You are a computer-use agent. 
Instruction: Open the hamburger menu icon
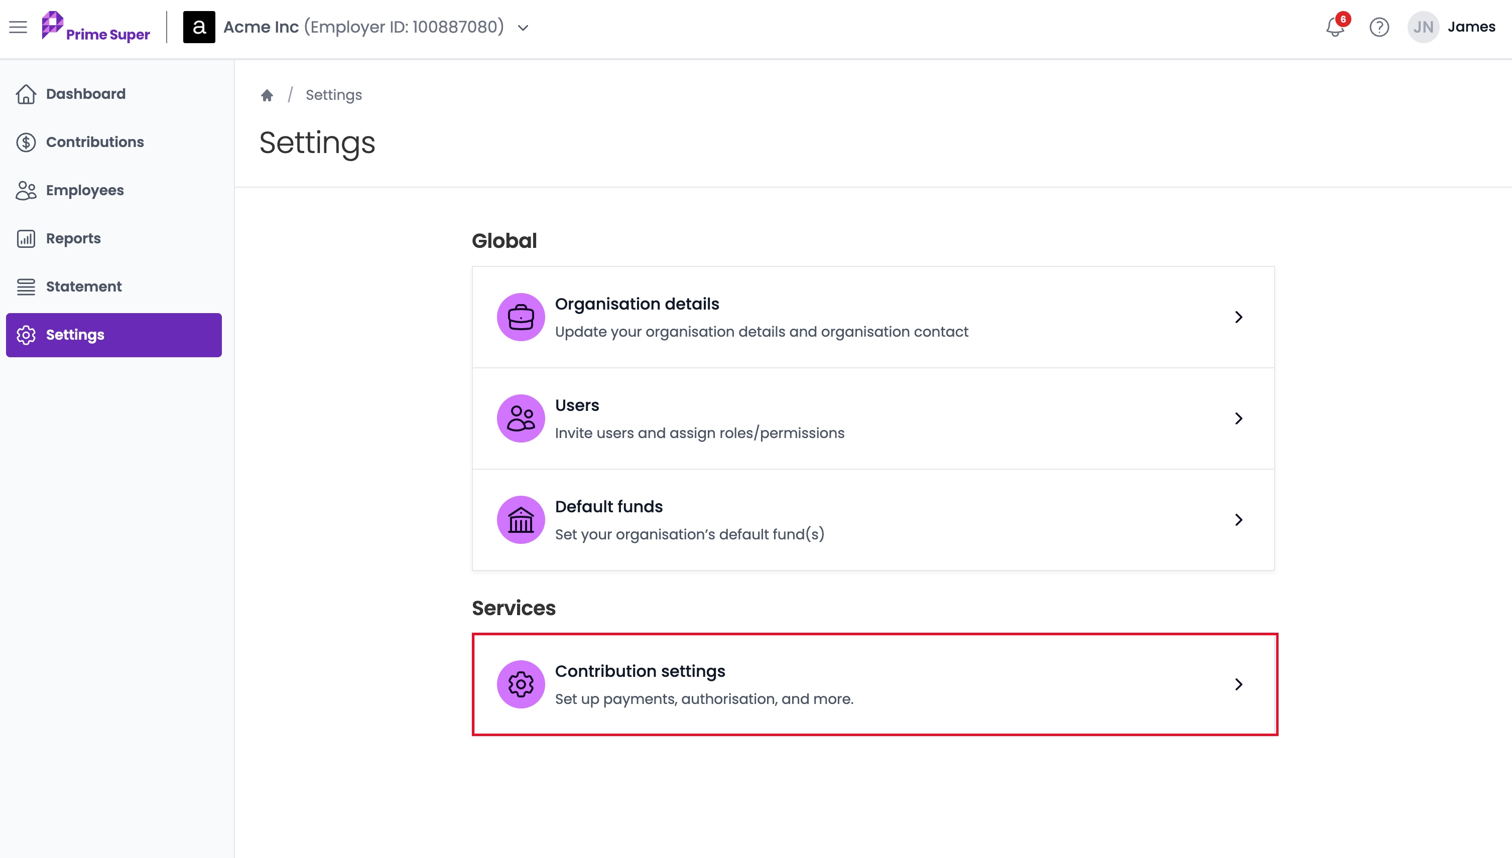(18, 27)
